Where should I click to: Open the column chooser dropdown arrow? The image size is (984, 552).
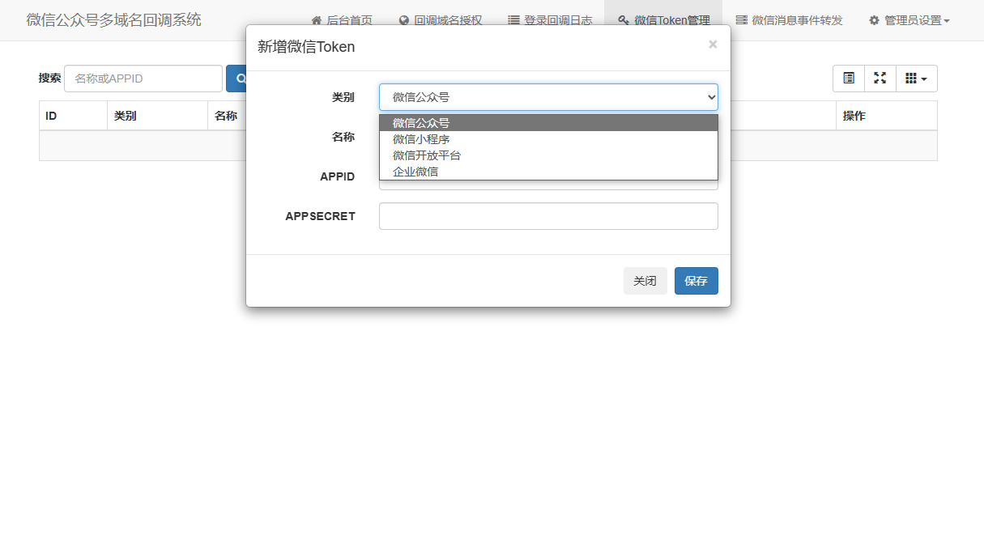[x=925, y=78]
